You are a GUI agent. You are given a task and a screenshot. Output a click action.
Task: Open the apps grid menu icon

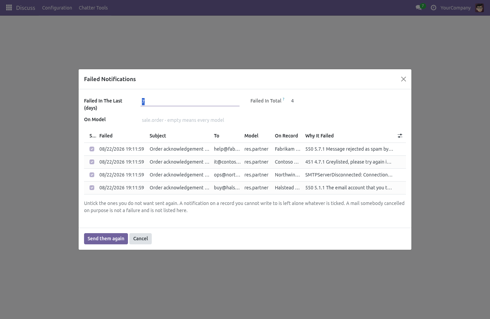pyautogui.click(x=9, y=7)
